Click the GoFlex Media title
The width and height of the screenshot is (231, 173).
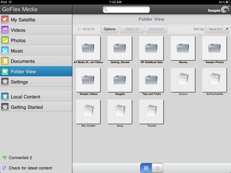point(20,9)
